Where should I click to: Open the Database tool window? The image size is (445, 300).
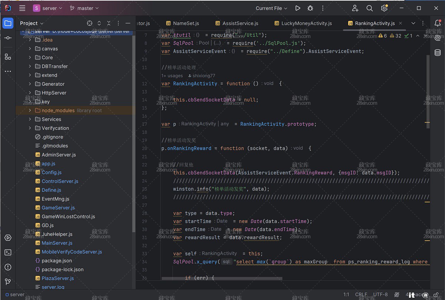[438, 53]
